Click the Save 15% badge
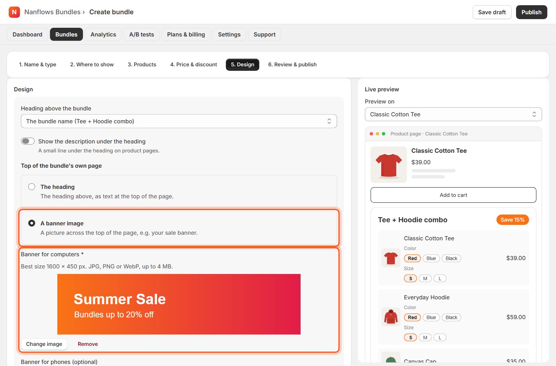 coord(513,220)
